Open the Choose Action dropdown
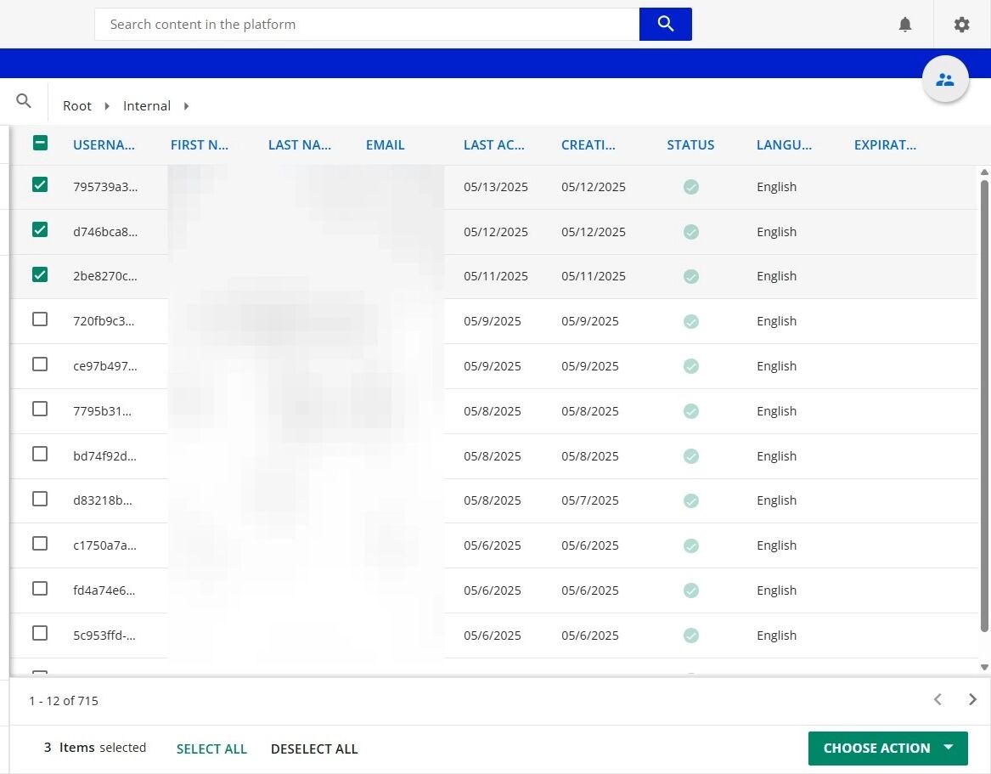 point(887,748)
